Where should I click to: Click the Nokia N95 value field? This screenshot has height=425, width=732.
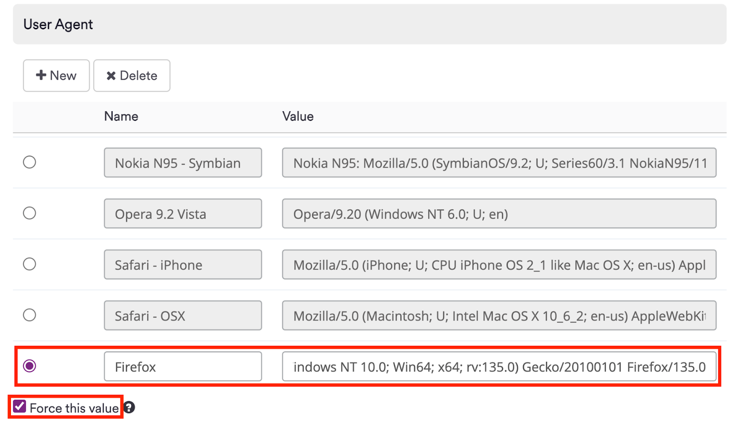pos(499,163)
